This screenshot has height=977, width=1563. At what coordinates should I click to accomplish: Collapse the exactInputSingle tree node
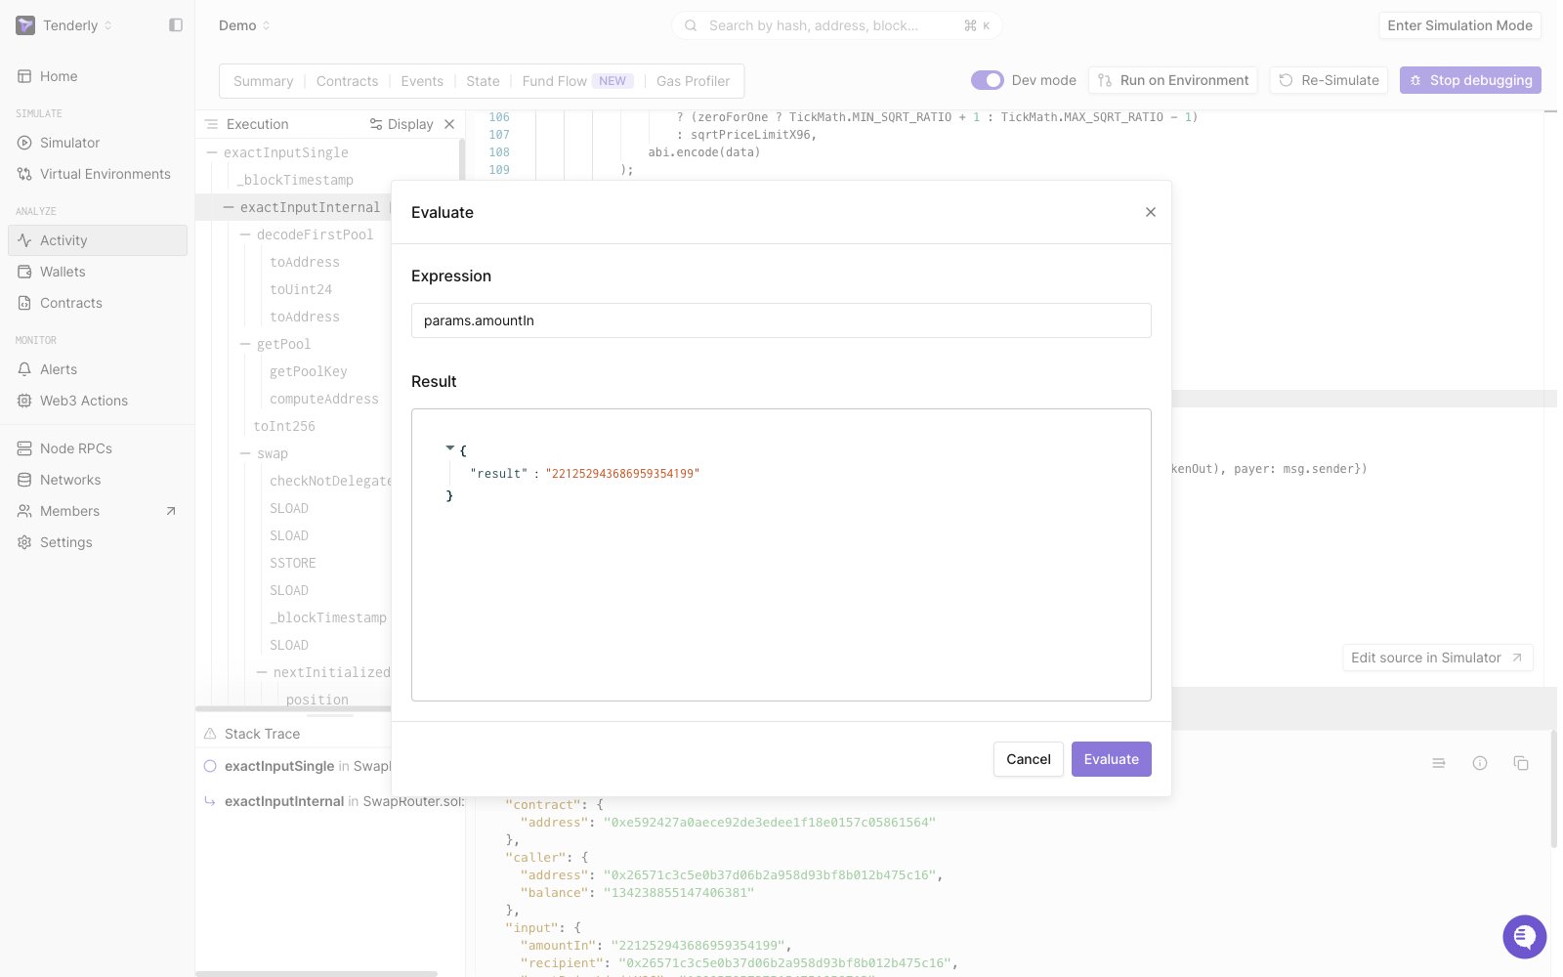click(212, 152)
